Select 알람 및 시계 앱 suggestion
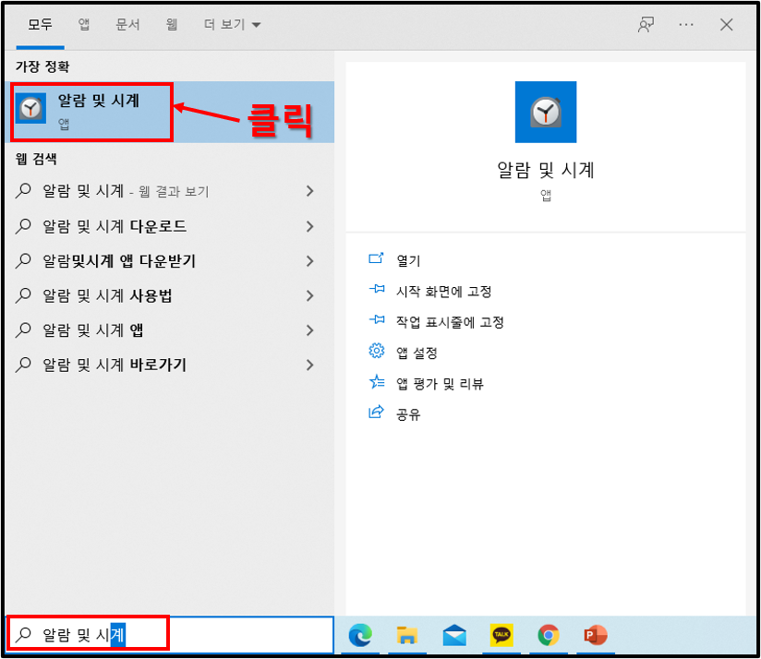Image resolution: width=761 pixels, height=659 pixels. click(x=170, y=330)
